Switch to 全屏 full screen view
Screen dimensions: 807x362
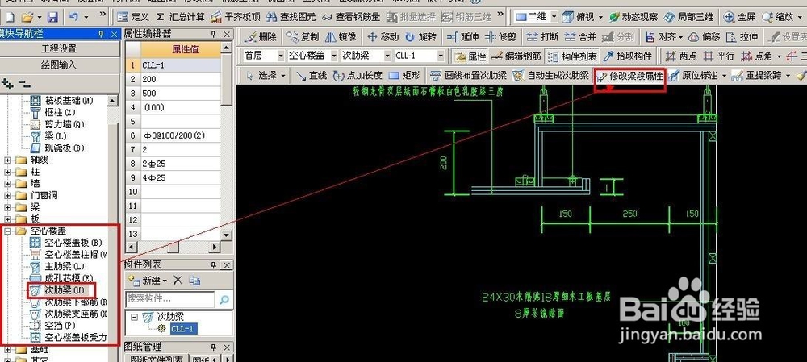(739, 18)
